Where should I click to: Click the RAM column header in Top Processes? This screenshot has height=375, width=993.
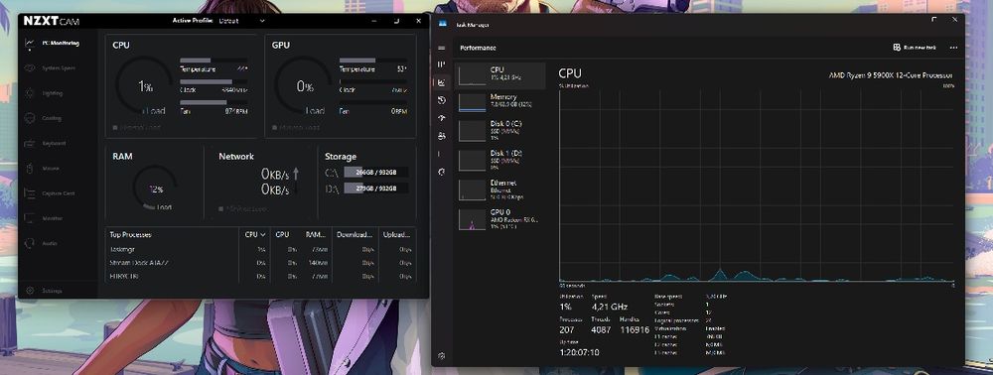315,234
